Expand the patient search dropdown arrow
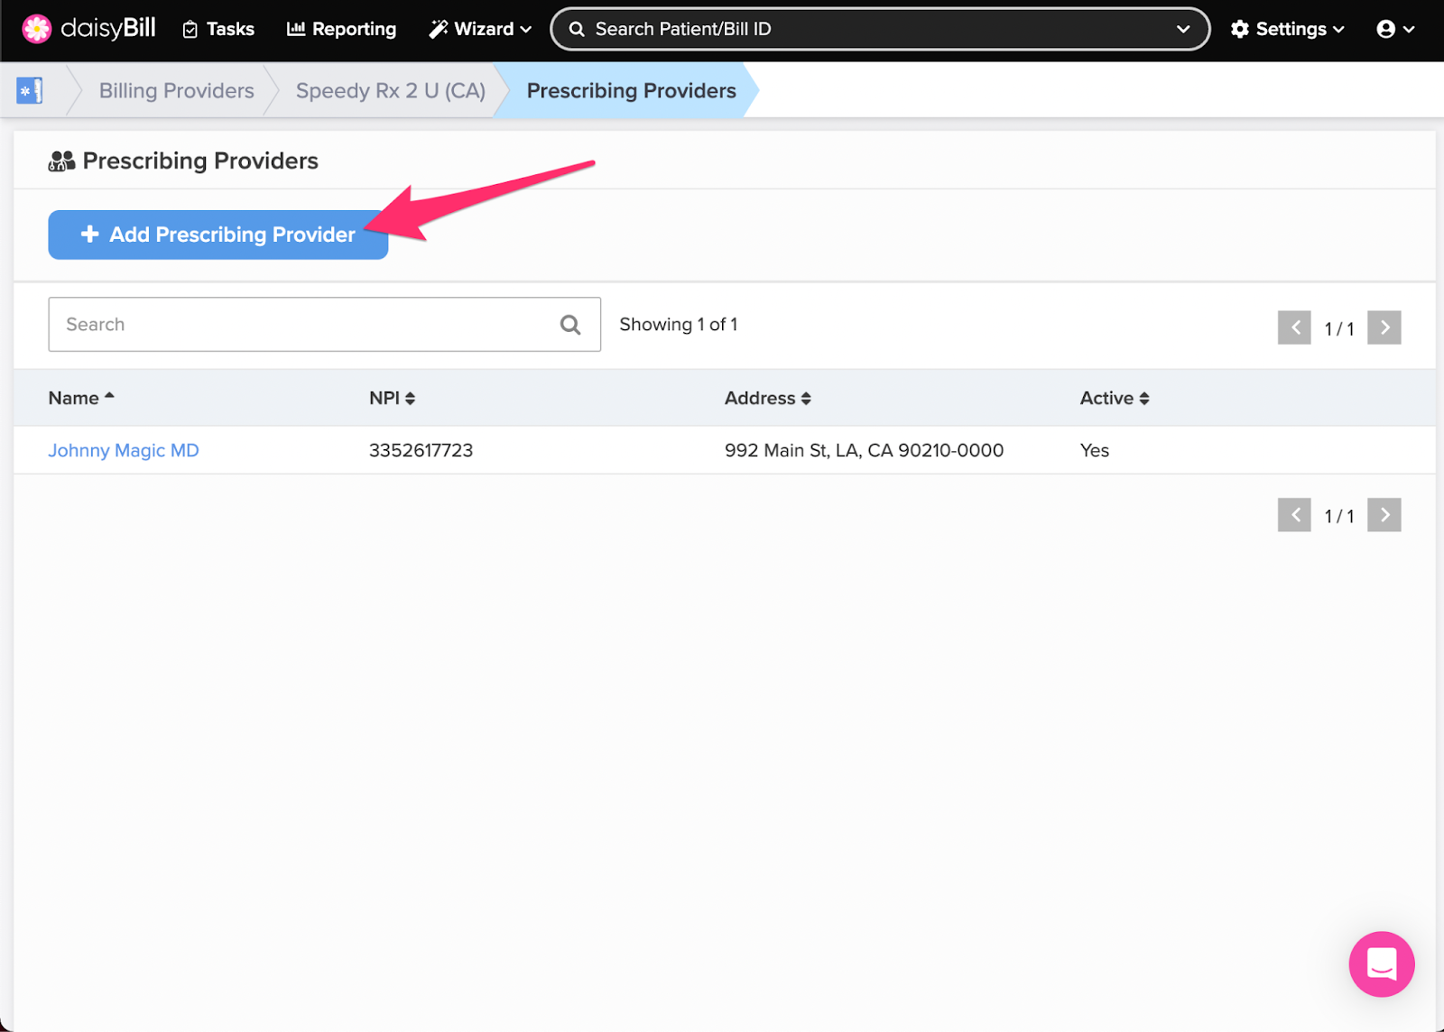This screenshot has width=1444, height=1032. pos(1183,29)
